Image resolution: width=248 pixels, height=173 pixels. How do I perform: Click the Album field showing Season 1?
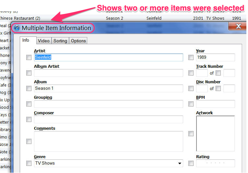pyautogui.click(x=109, y=88)
